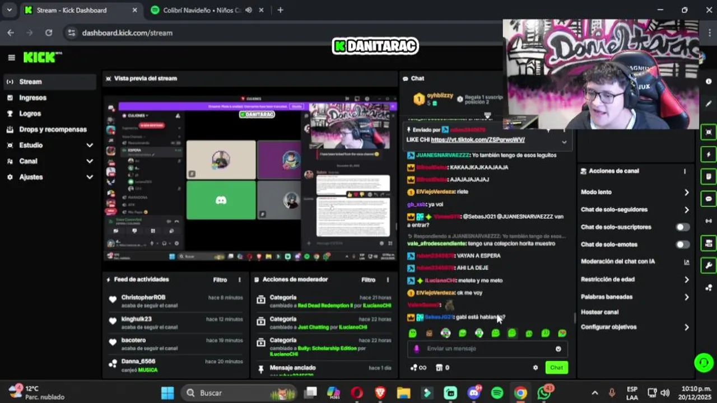Open Chat de solo-seguidores options arrow
Image resolution: width=717 pixels, height=403 pixels.
pos(686,210)
